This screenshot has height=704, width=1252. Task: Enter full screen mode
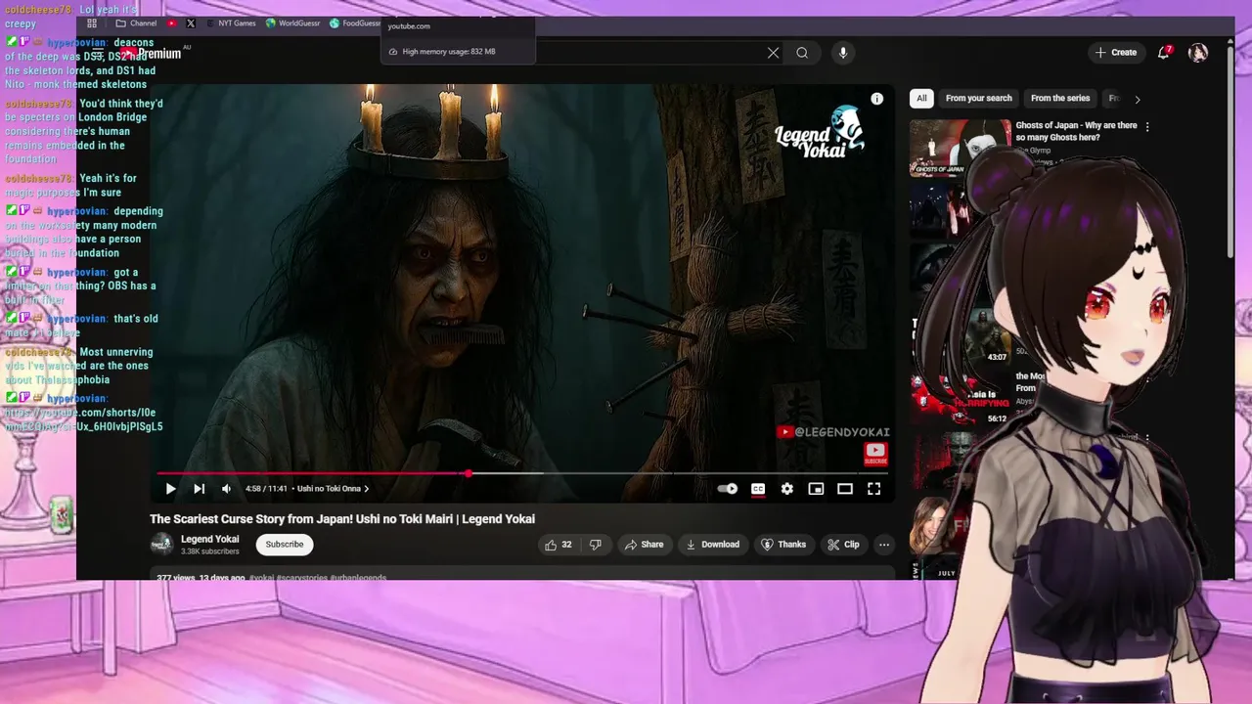[x=874, y=489]
